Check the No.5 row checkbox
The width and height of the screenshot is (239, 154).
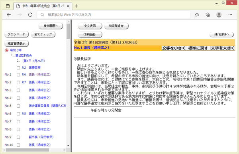18,106
